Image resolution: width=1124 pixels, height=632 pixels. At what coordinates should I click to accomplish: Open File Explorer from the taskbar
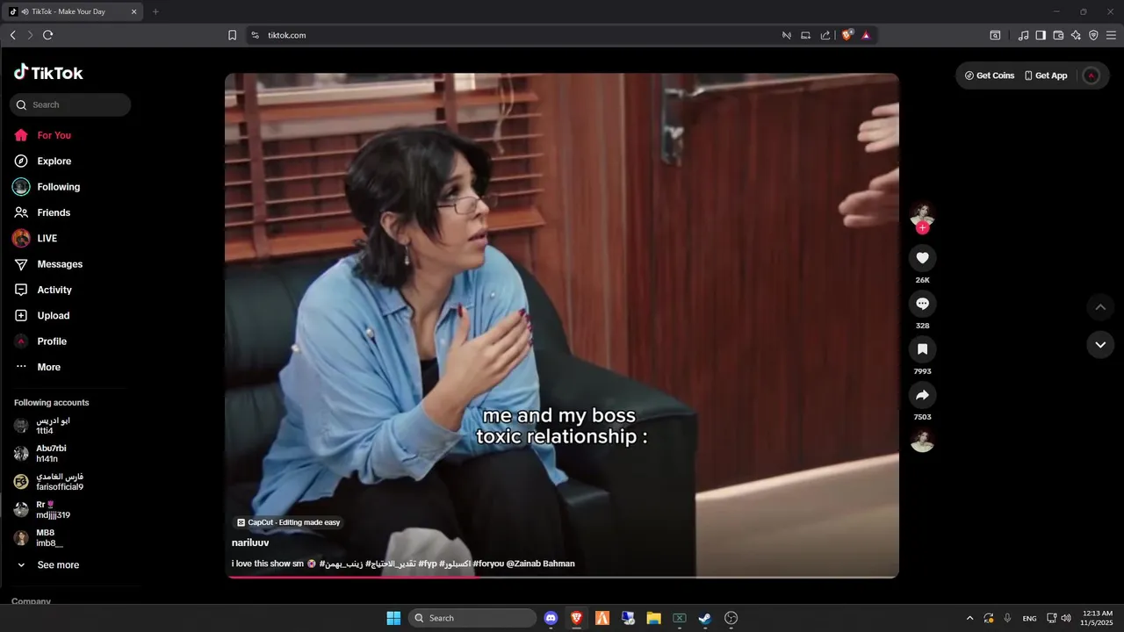click(x=653, y=618)
